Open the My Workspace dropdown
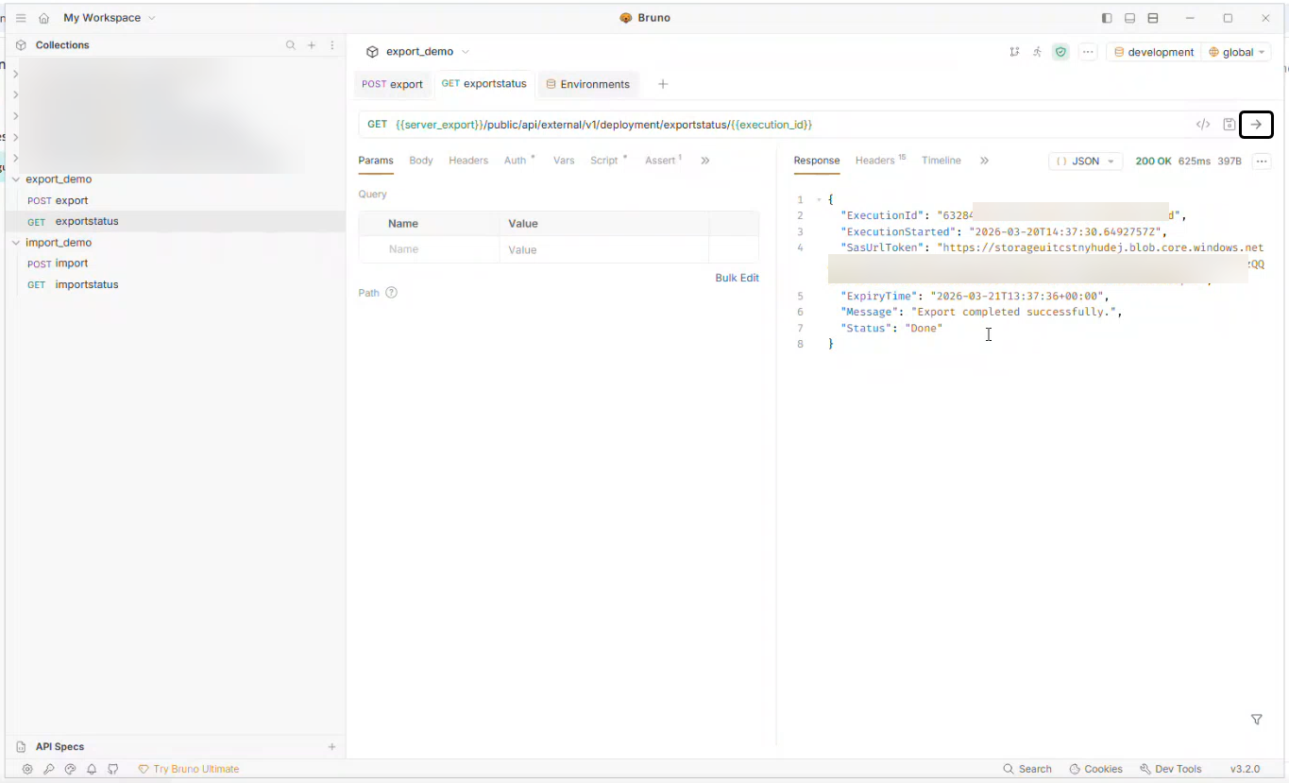 coord(110,18)
